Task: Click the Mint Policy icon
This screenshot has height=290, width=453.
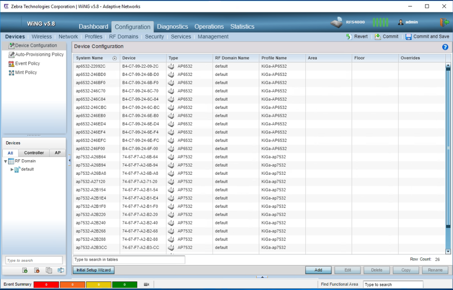Action: 11,73
